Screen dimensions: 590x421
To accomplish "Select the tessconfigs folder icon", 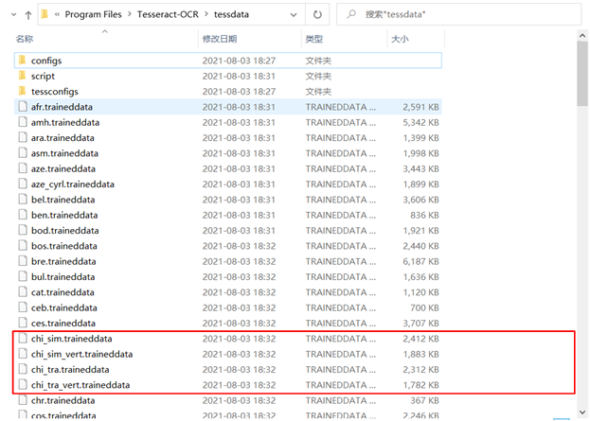I will click(23, 91).
